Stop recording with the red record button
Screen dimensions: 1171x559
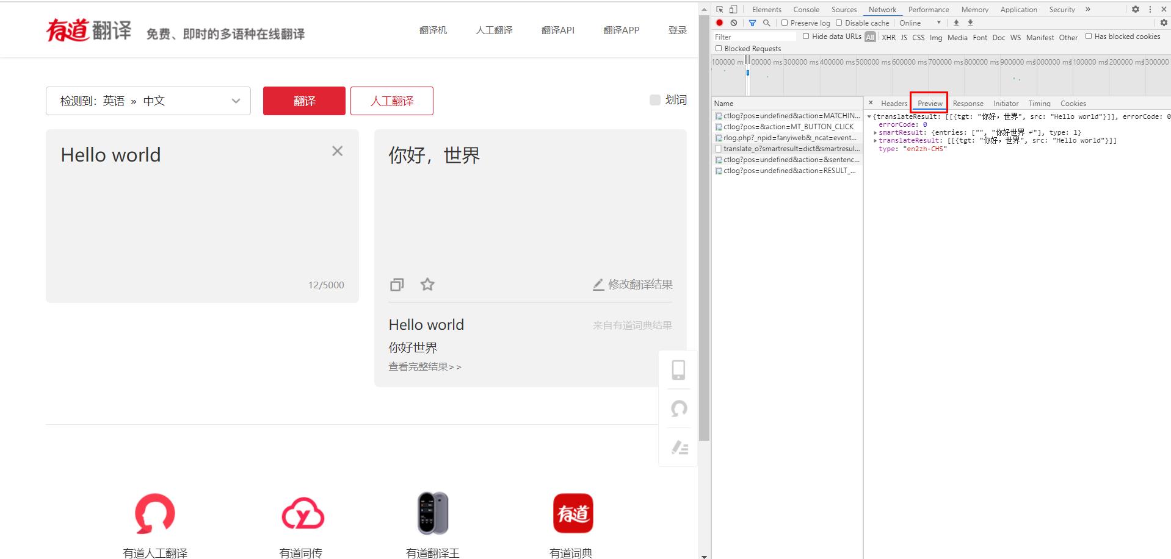click(720, 23)
